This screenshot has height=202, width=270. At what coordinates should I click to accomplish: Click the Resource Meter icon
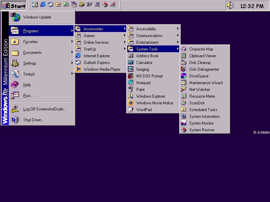tap(184, 96)
